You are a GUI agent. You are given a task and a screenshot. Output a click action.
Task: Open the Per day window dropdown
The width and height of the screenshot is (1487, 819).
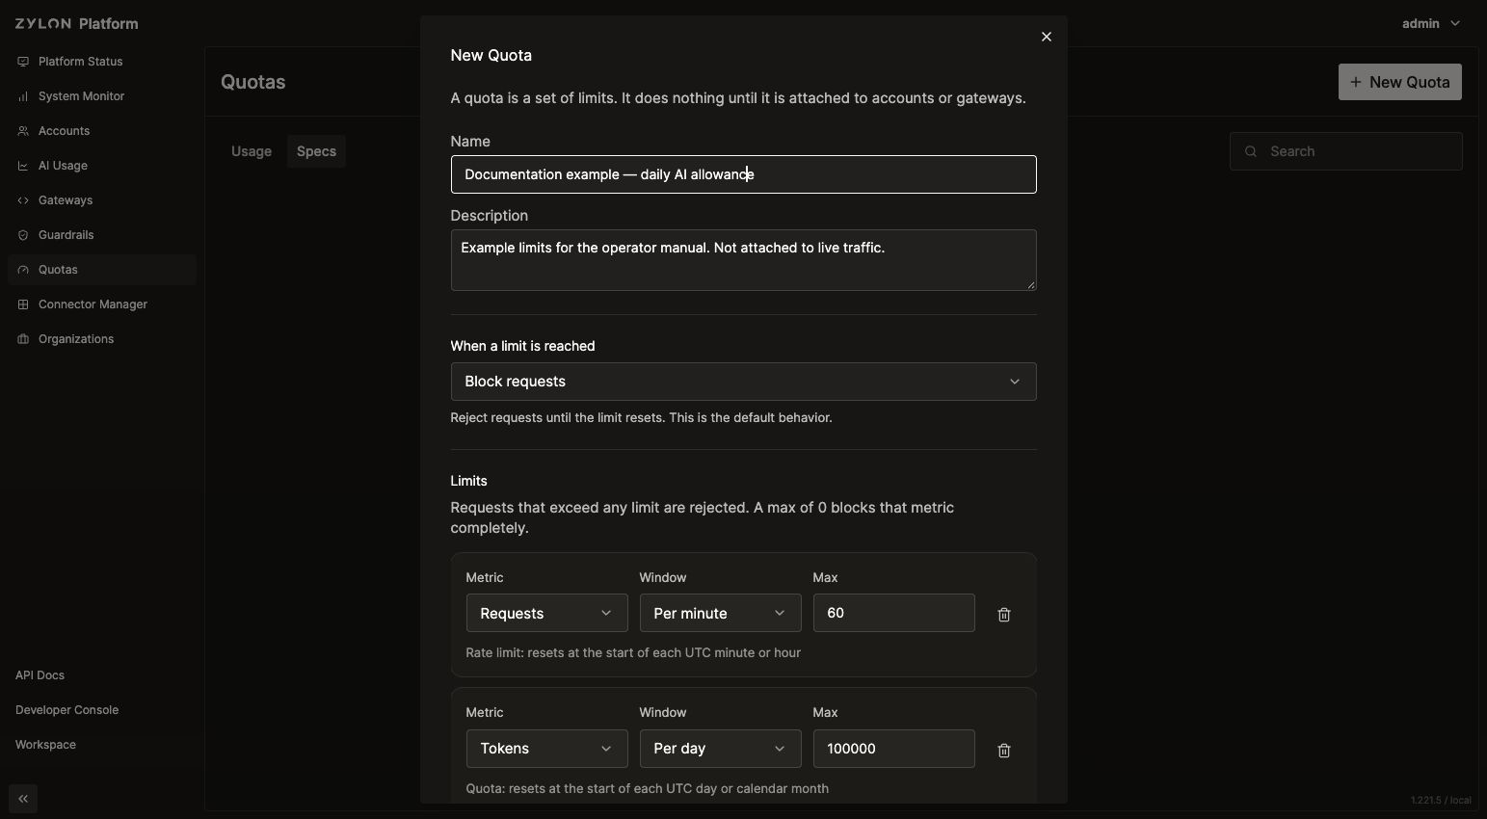point(720,749)
